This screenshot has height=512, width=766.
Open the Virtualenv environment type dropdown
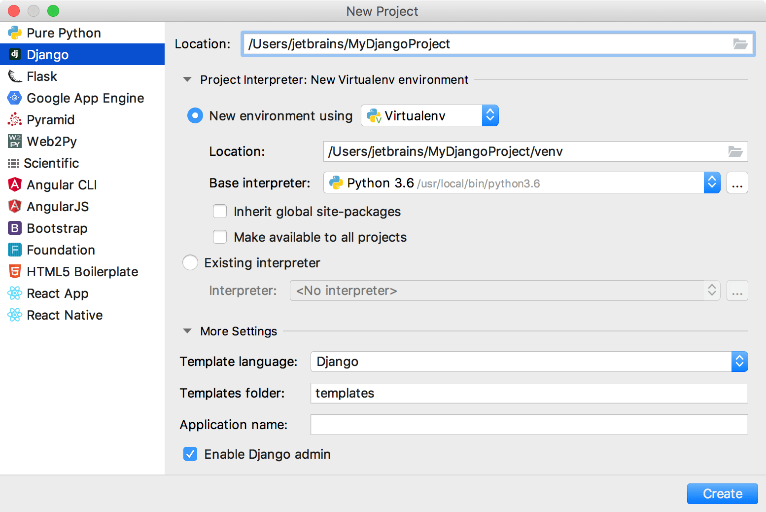coord(490,115)
